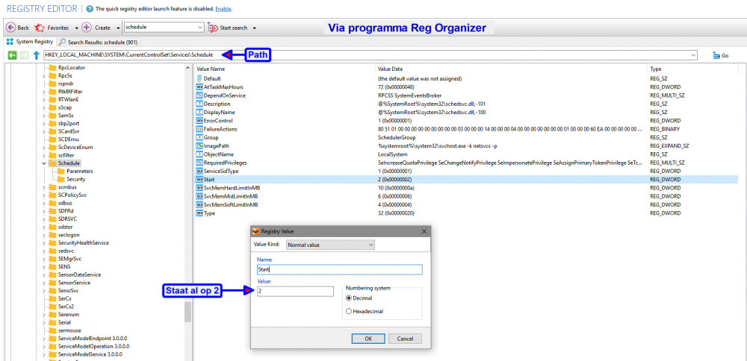Click the Default value icon
Image resolution: width=747 pixels, height=361 pixels.
coord(199,78)
